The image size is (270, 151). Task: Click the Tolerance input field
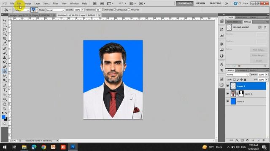tap(98, 10)
